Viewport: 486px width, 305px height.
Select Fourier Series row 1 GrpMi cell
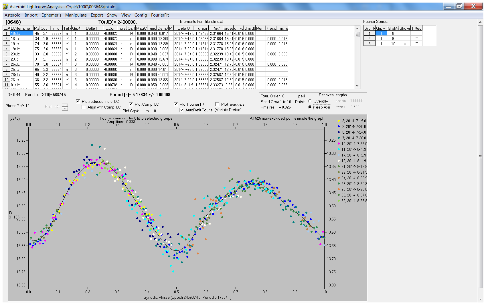[381, 33]
